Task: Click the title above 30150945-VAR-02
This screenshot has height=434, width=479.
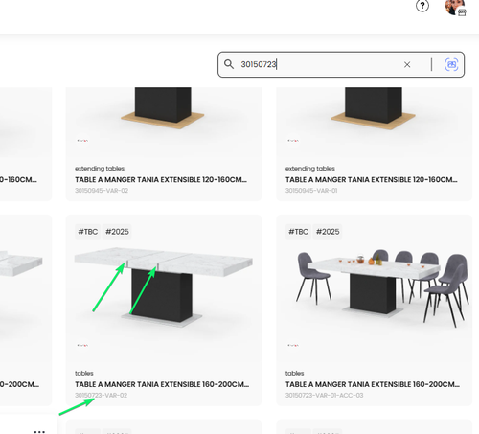Action: coord(161,180)
